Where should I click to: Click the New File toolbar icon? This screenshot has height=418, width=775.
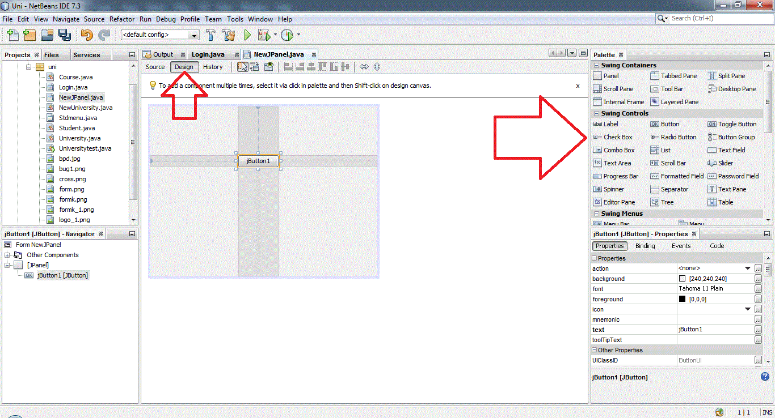pos(12,35)
